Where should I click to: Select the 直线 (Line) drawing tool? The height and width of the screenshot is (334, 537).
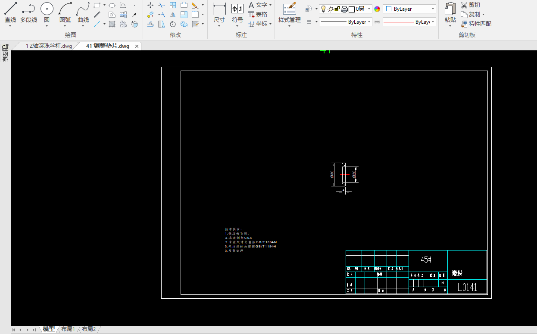10,9
